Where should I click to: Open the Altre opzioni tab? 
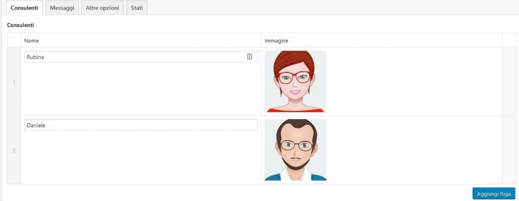coord(102,8)
